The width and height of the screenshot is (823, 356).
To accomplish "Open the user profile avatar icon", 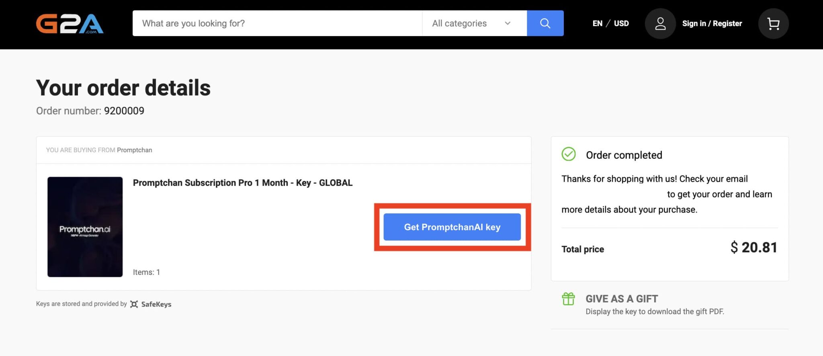I will [660, 24].
